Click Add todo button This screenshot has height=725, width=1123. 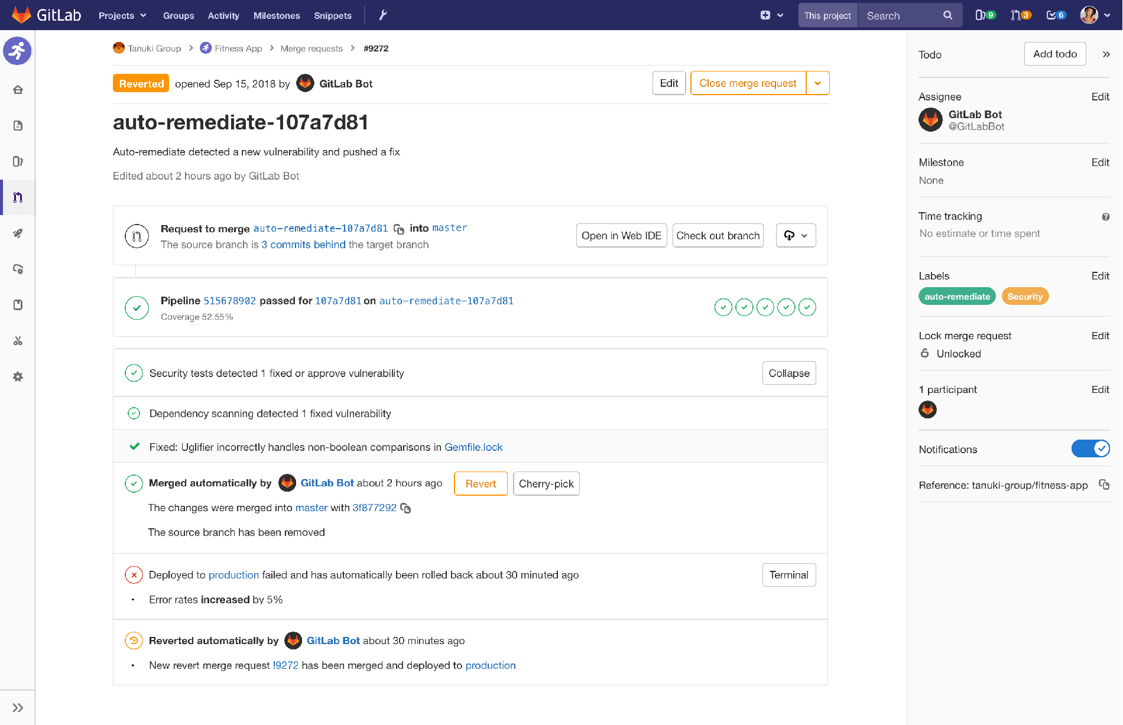pyautogui.click(x=1055, y=54)
